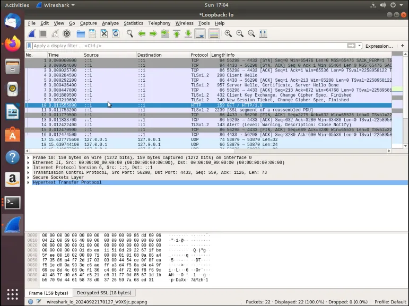Expand the Frame 10 details row
Viewport: 409px width, 306px height.
click(28, 158)
